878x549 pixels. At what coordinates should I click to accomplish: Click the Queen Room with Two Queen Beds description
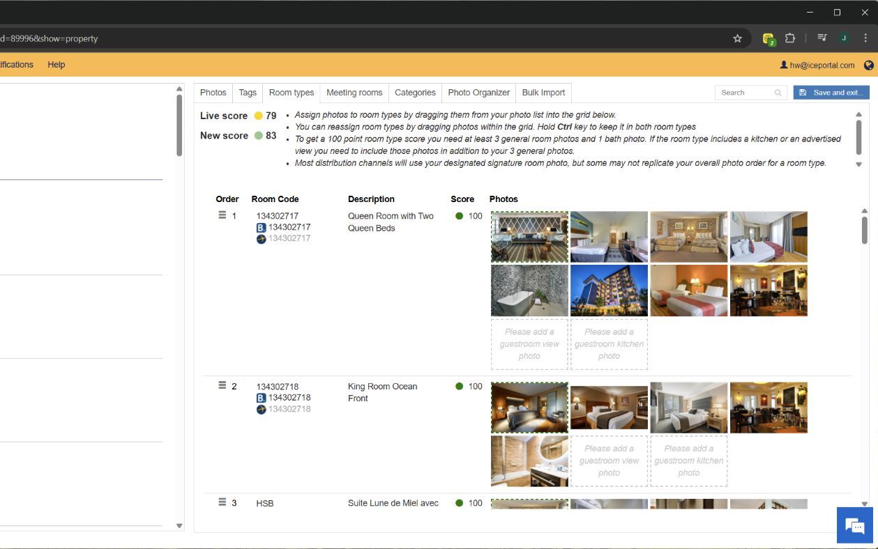click(391, 222)
